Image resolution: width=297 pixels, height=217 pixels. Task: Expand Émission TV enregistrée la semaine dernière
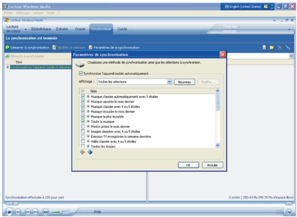point(88,136)
